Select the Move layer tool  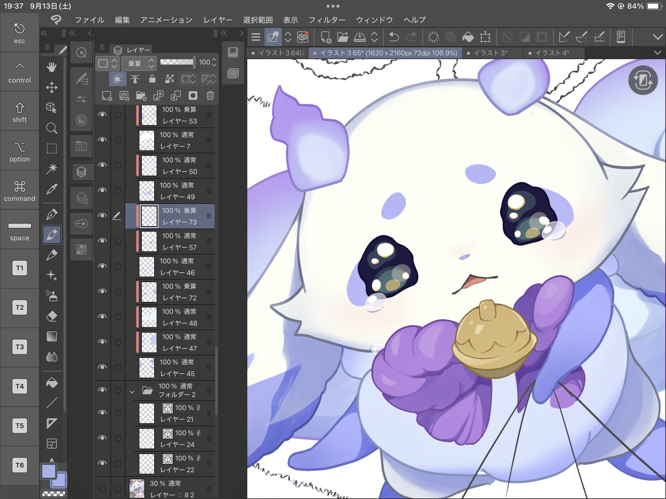point(51,87)
